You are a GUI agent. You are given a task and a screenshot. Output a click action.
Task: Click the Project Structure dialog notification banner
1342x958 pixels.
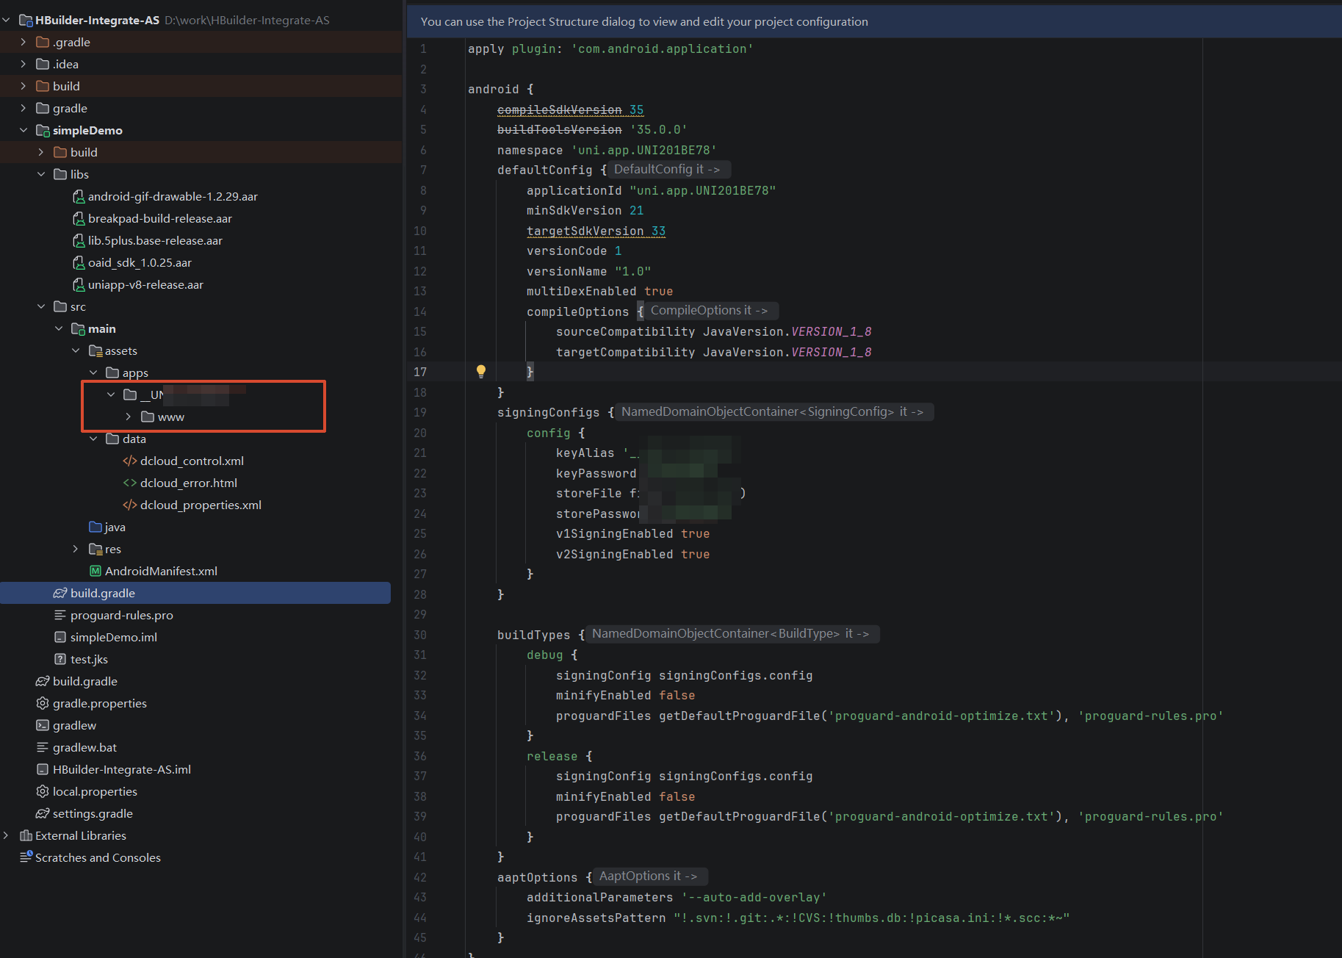click(x=874, y=21)
